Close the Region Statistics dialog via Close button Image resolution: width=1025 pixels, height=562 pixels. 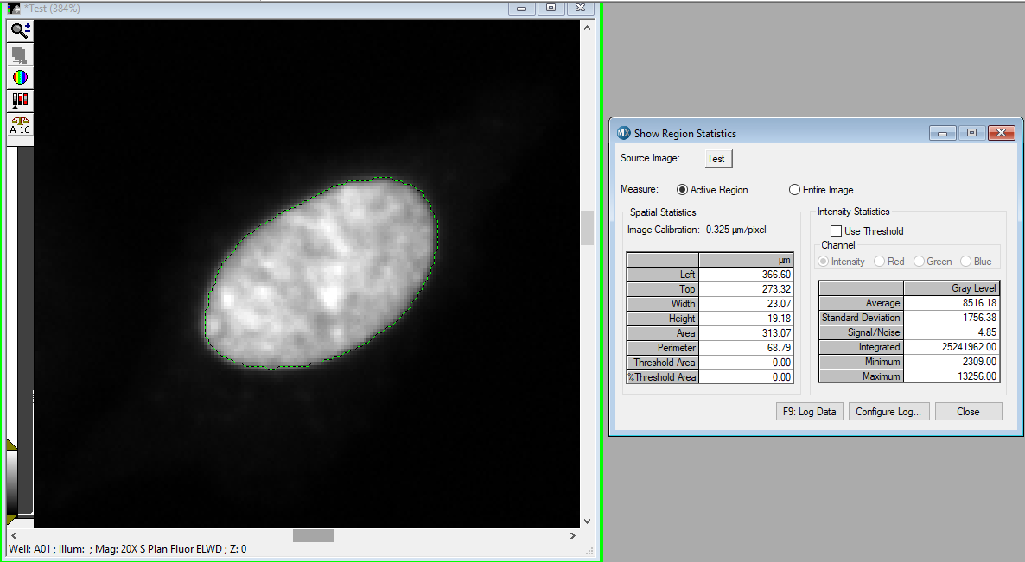968,412
